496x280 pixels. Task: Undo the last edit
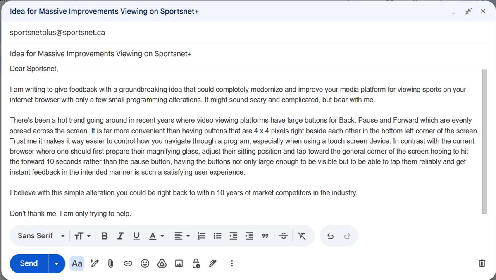330,236
